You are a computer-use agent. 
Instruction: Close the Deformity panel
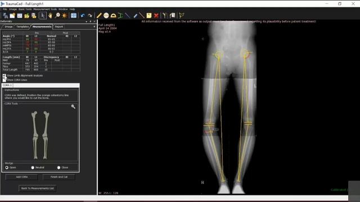(94, 21)
